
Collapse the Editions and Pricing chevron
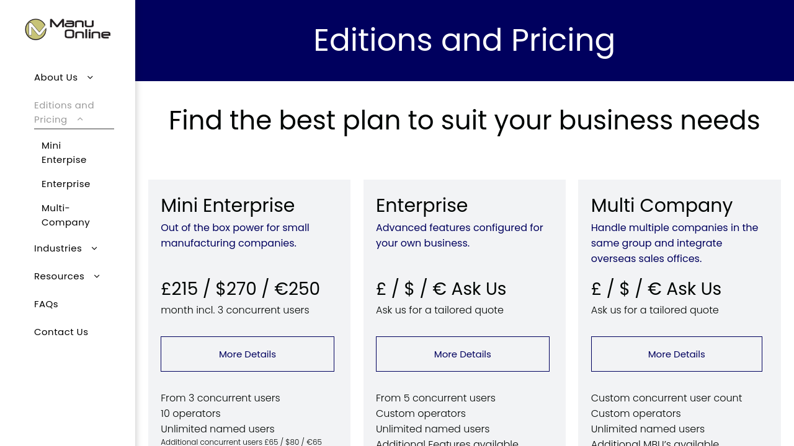pos(80,120)
